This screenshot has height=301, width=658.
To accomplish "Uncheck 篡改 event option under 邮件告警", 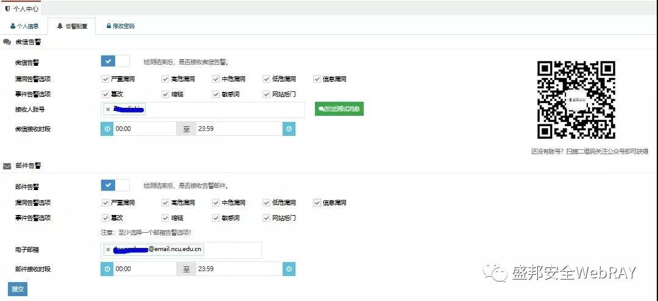I will pos(105,218).
